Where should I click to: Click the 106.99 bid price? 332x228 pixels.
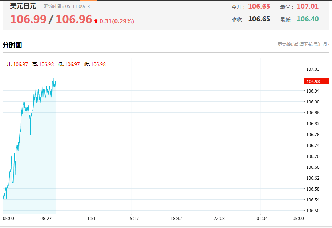(x=28, y=19)
